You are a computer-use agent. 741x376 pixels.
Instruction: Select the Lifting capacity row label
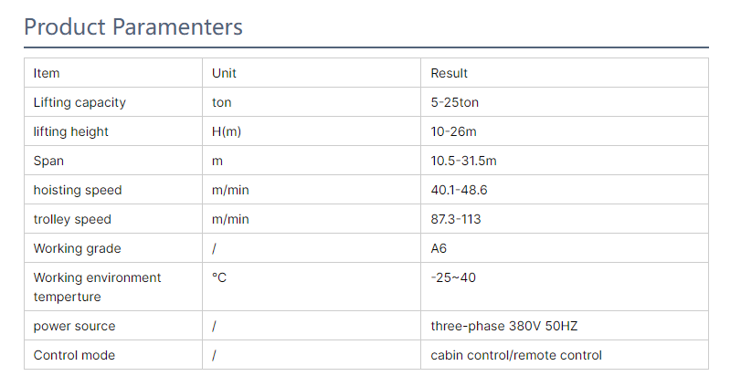click(79, 102)
